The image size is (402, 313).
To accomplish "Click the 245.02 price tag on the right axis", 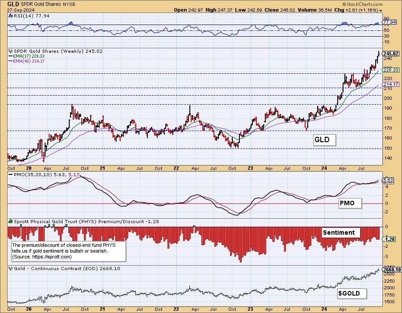I will click(x=391, y=54).
